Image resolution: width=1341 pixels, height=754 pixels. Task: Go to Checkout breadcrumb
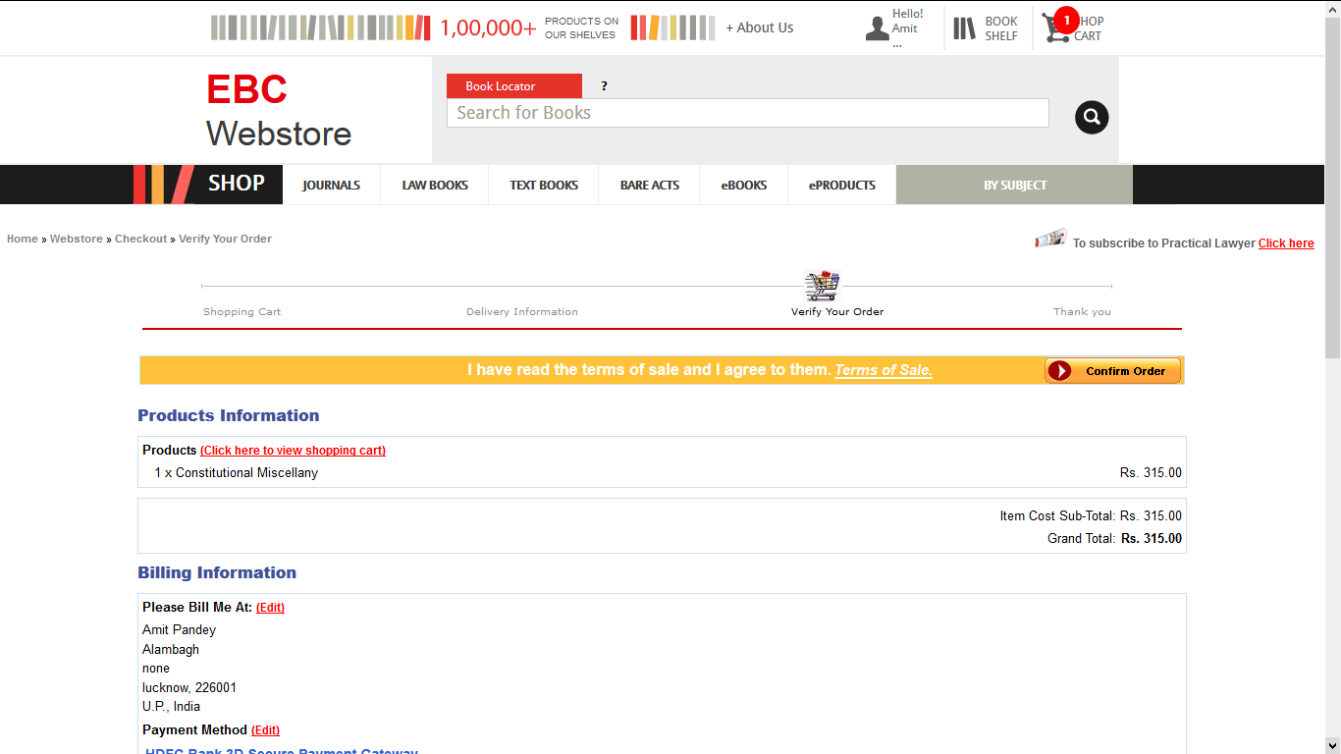[x=141, y=239]
